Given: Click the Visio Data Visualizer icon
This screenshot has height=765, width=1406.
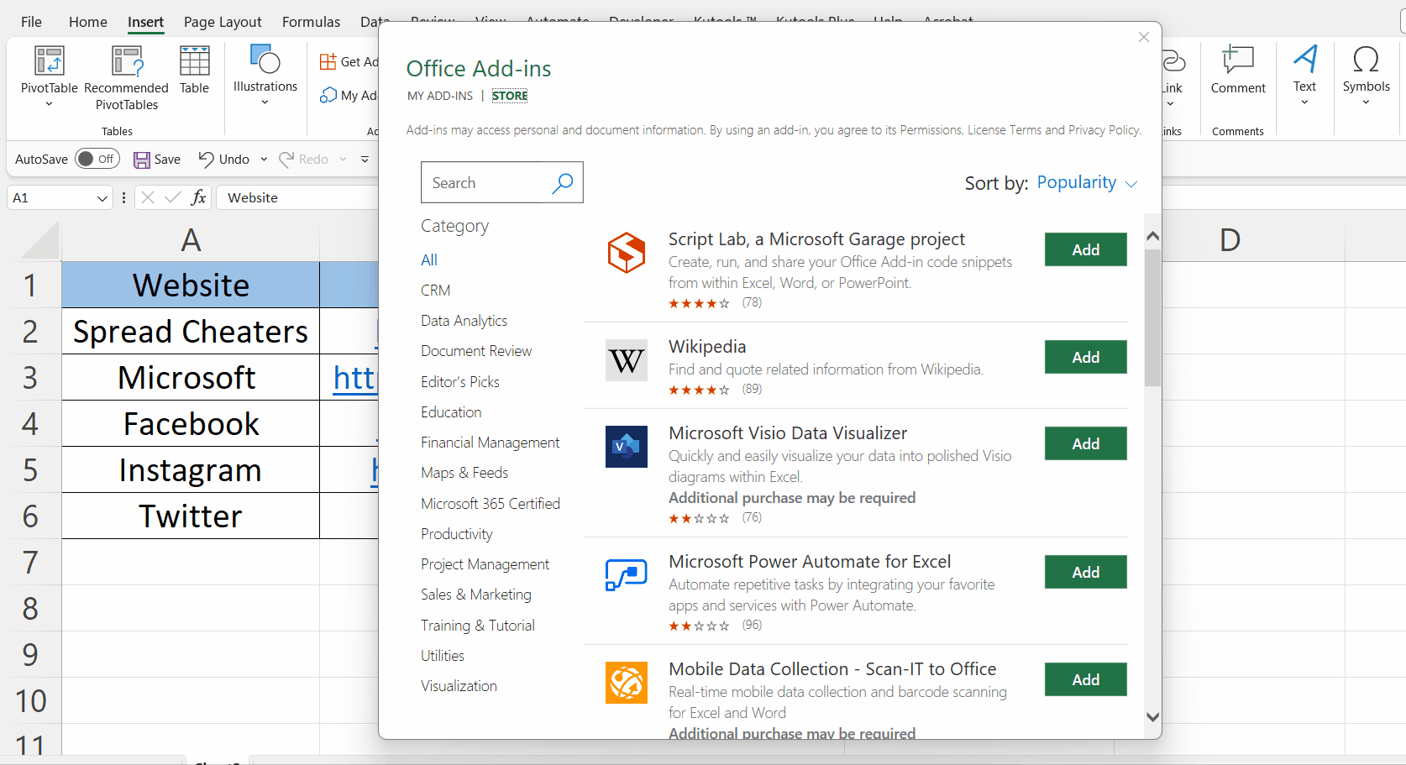Looking at the screenshot, I should tap(627, 447).
